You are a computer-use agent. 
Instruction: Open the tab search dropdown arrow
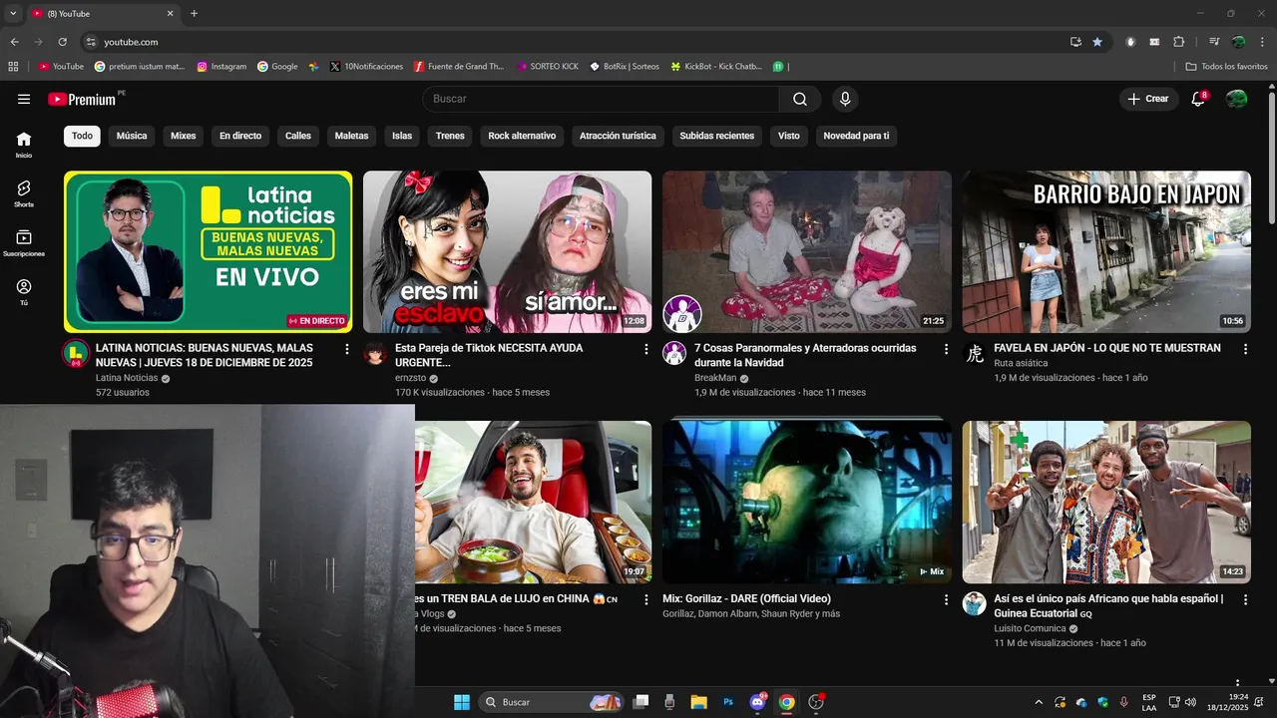click(13, 14)
